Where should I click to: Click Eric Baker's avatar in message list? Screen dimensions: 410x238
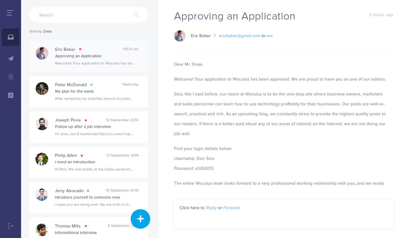[42, 53]
